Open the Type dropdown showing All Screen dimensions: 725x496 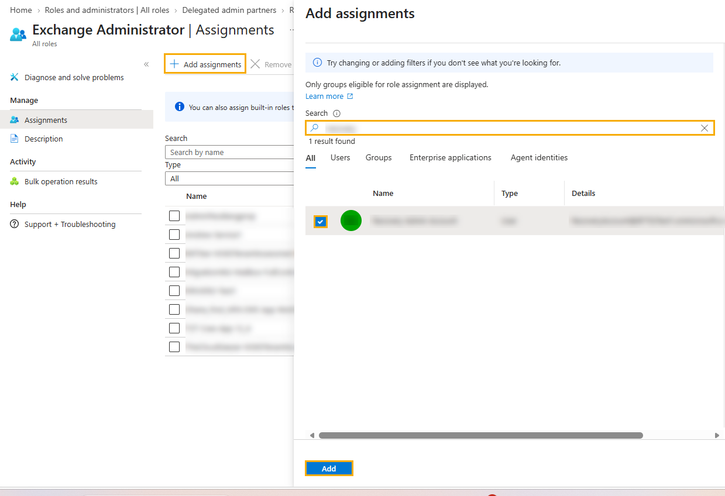pos(229,178)
